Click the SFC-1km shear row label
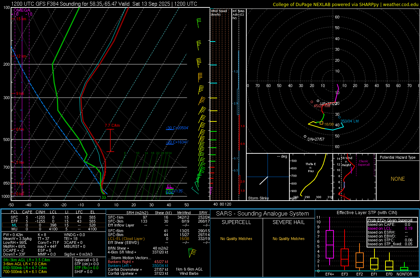 coord(116,217)
